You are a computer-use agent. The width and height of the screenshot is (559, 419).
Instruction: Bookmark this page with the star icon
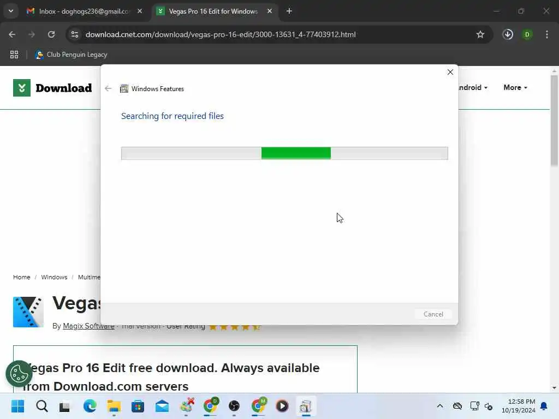click(480, 34)
